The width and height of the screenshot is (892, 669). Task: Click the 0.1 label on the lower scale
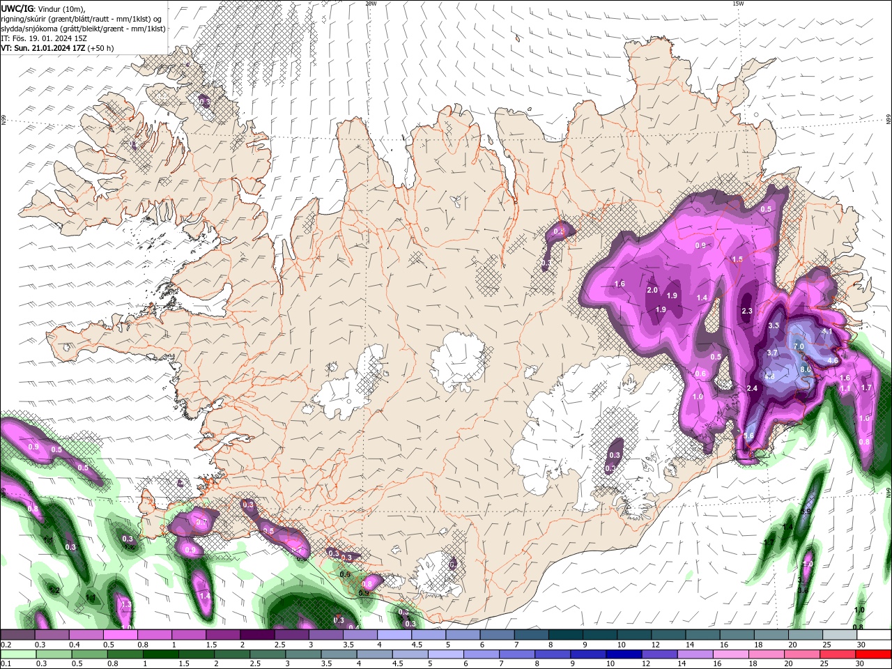click(x=6, y=664)
